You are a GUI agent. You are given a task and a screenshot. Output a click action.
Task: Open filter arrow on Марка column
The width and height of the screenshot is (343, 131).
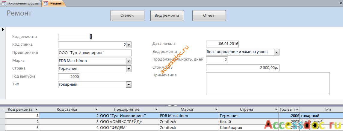216,110
